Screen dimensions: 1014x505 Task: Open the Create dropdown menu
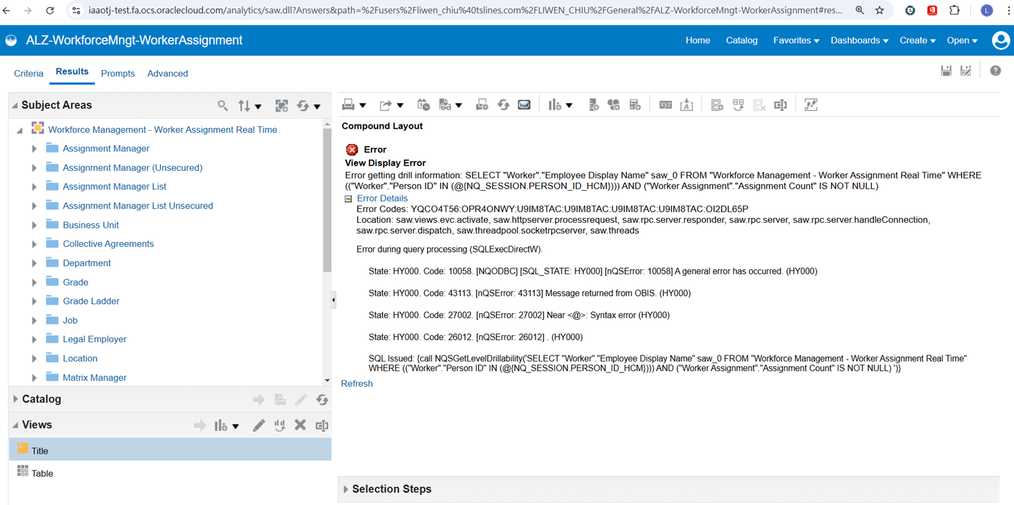tap(917, 40)
